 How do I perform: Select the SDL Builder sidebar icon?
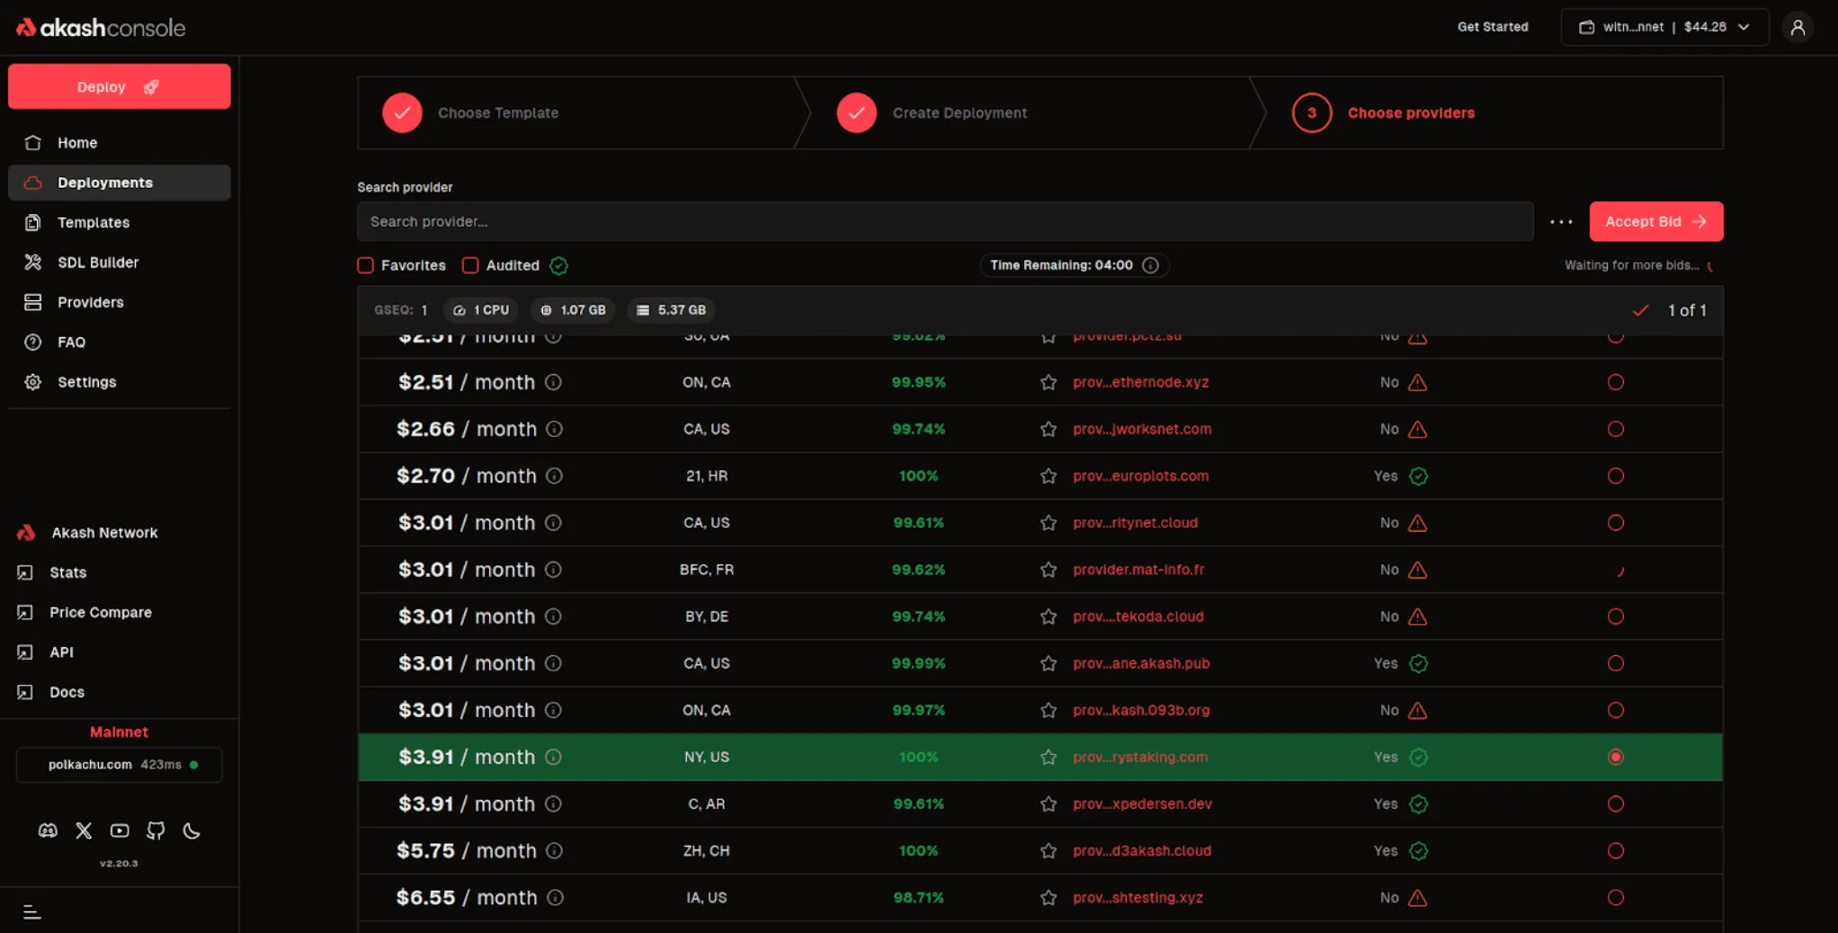(x=32, y=262)
